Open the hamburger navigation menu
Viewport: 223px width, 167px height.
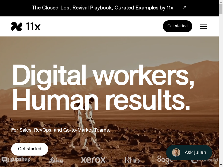[203, 26]
